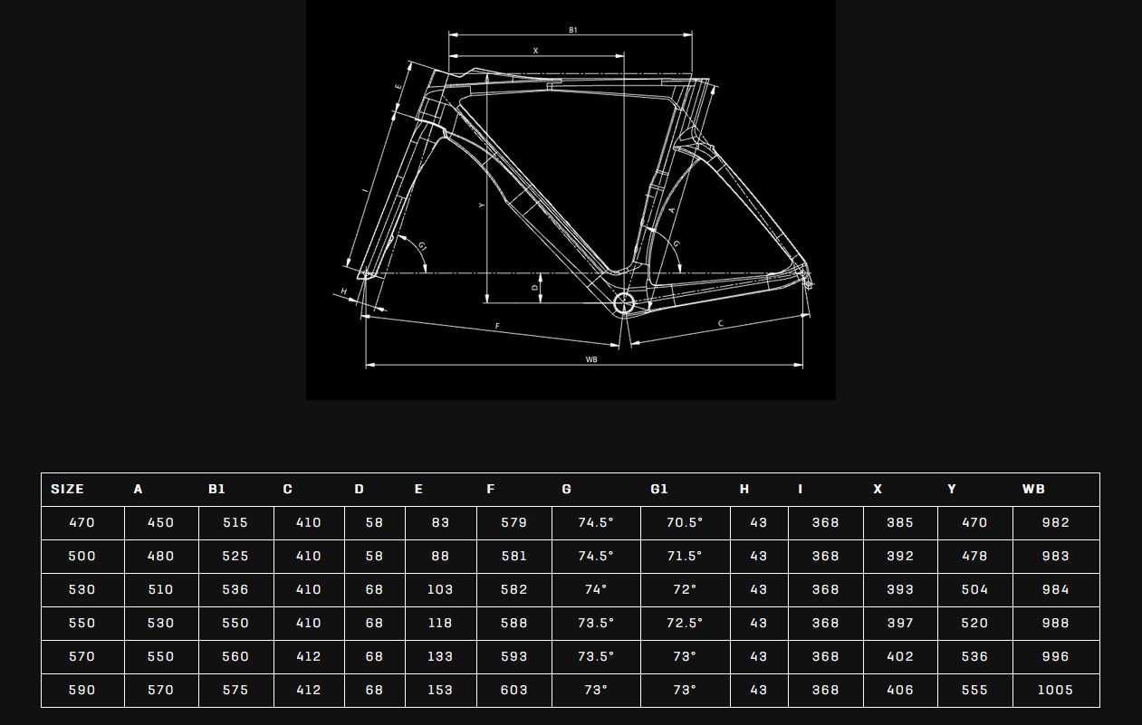1142x725 pixels.
Task: Click the 575 value in column B1
Action: pyautogui.click(x=235, y=690)
